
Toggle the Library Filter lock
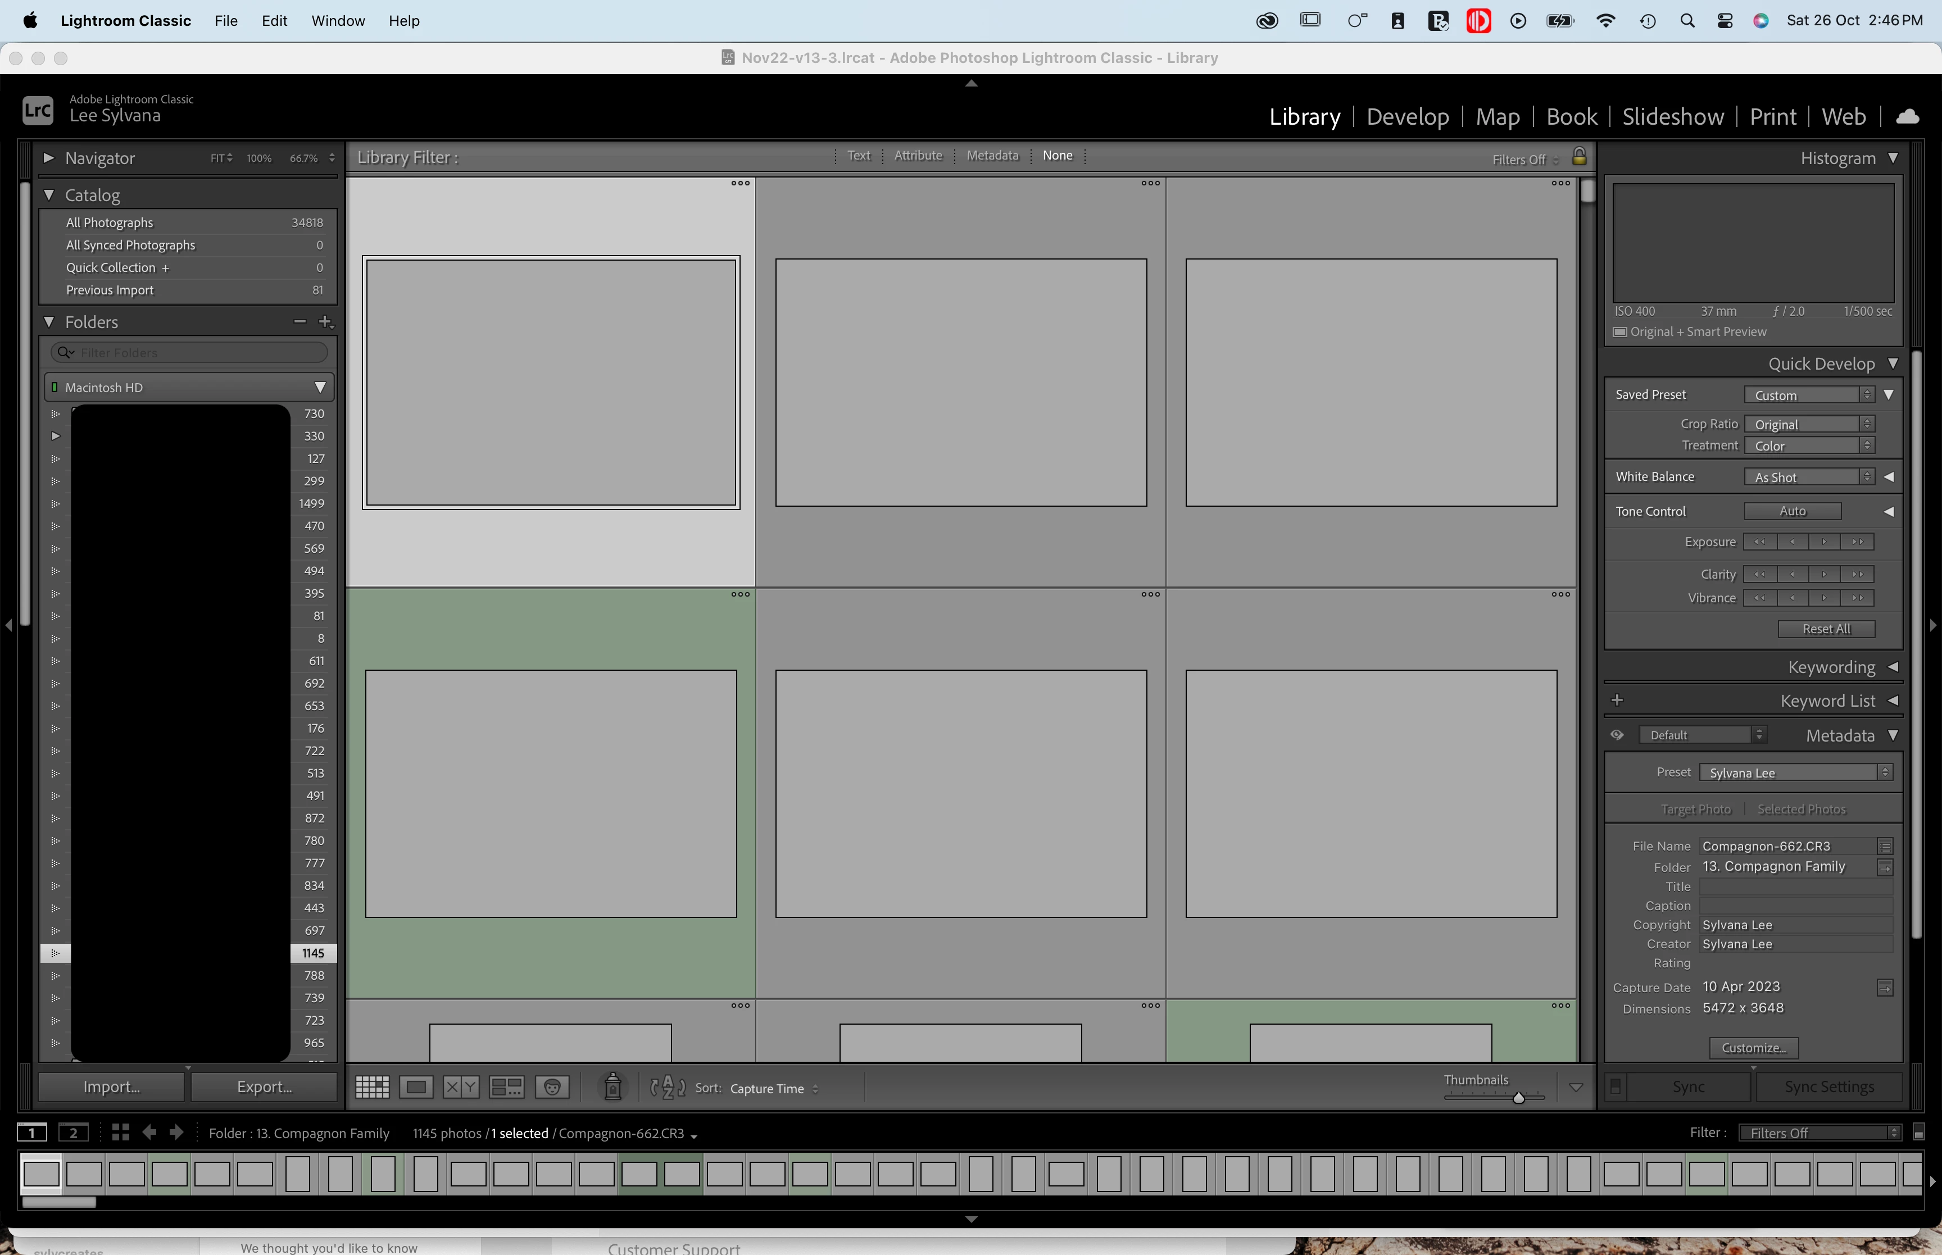[1578, 157]
